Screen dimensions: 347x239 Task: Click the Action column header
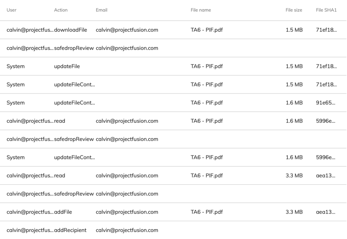coord(61,10)
